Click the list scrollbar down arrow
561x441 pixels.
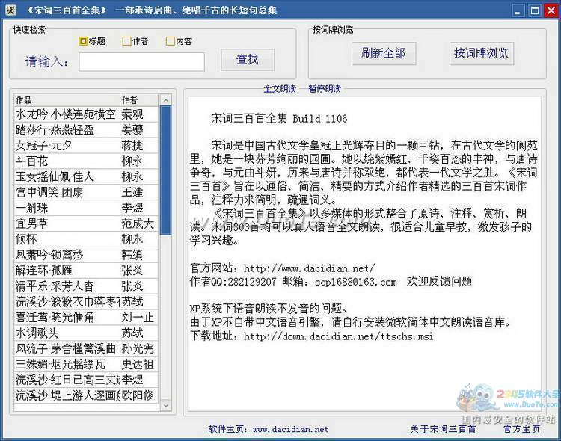coord(165,406)
